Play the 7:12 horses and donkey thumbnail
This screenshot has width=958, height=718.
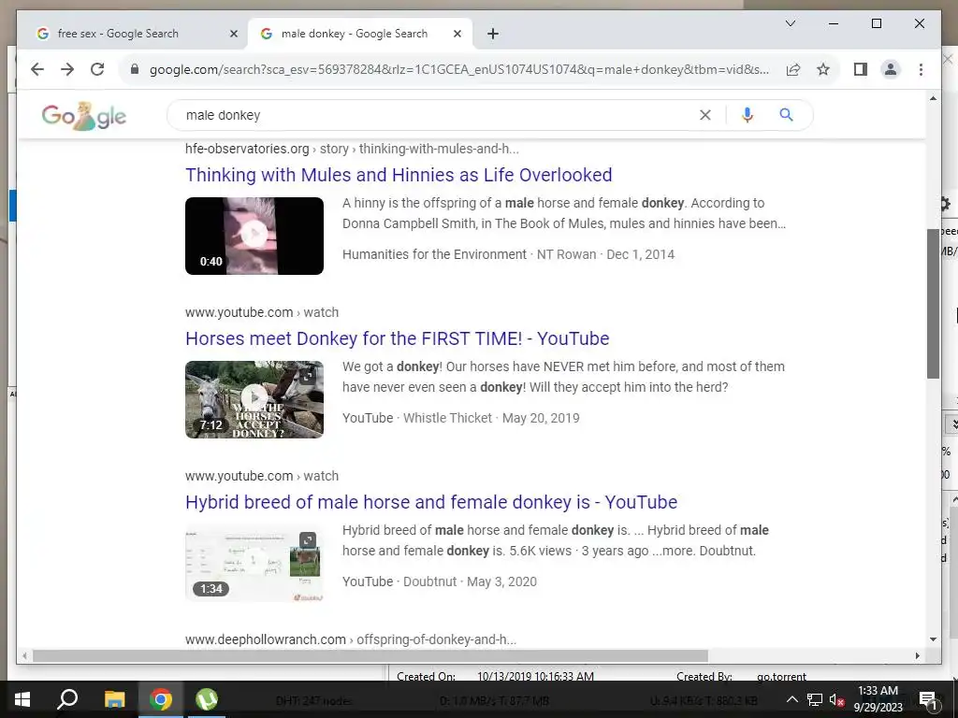pyautogui.click(x=254, y=399)
